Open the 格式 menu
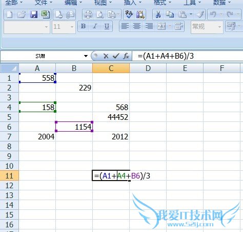 pyautogui.click(x=163, y=3)
